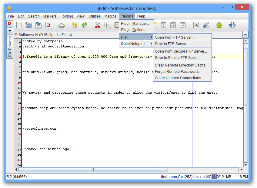Click the Save buffer toolbar icon

38,25
